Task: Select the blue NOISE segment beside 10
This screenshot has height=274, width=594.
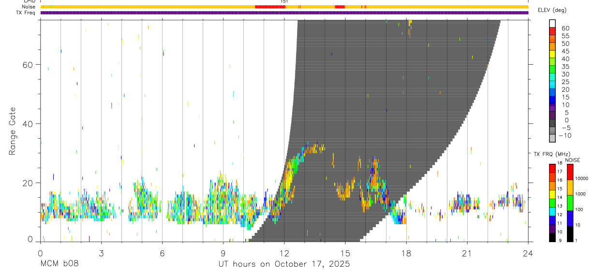Action: [x=570, y=218]
